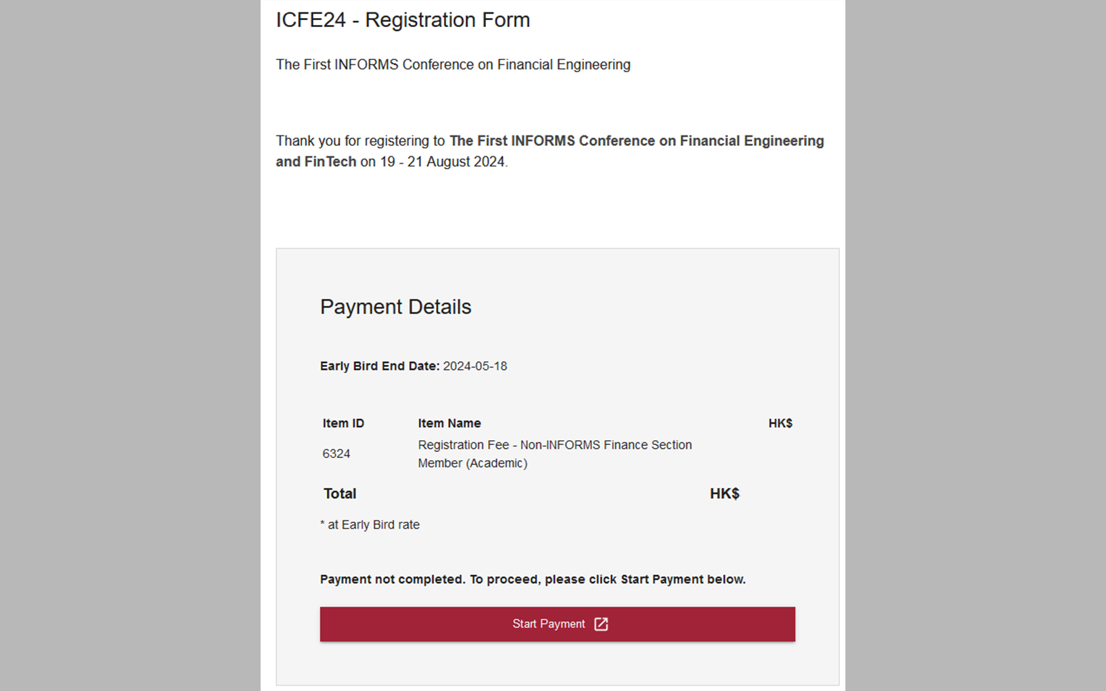The width and height of the screenshot is (1106, 691).
Task: Click the HK$ amount in Total row
Action: pos(724,494)
